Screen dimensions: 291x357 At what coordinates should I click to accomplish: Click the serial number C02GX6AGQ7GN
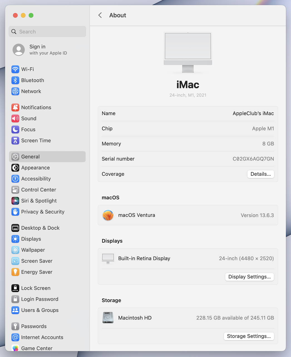[x=253, y=159]
